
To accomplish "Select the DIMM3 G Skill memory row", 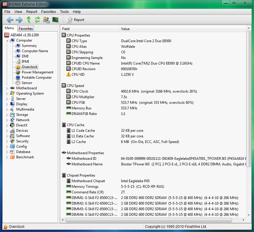I will click(153, 209).
